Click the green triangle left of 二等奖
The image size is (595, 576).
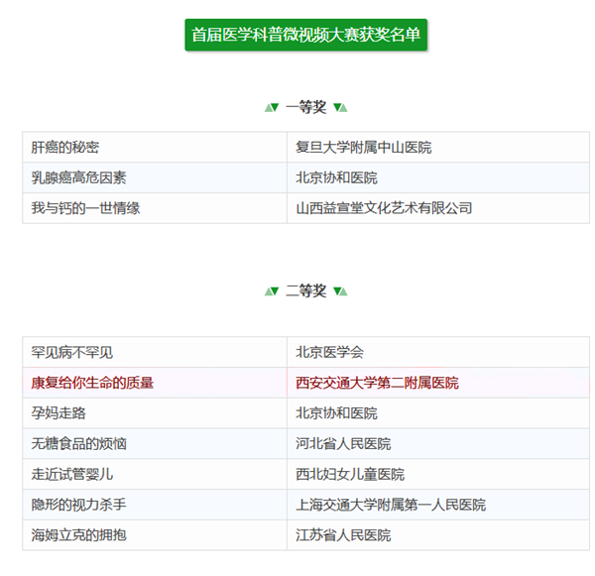[271, 290]
